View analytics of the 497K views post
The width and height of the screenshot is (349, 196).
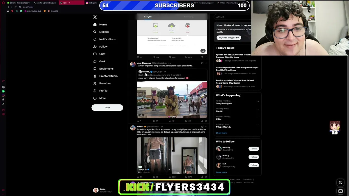188,57
